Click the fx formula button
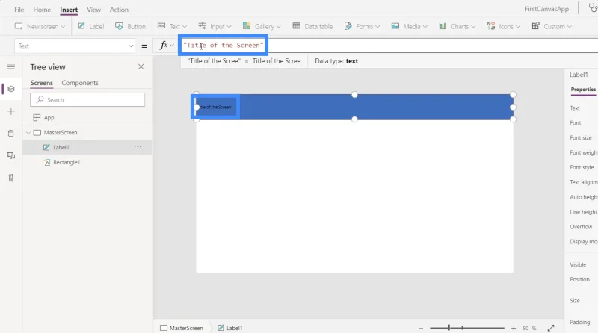 point(166,46)
